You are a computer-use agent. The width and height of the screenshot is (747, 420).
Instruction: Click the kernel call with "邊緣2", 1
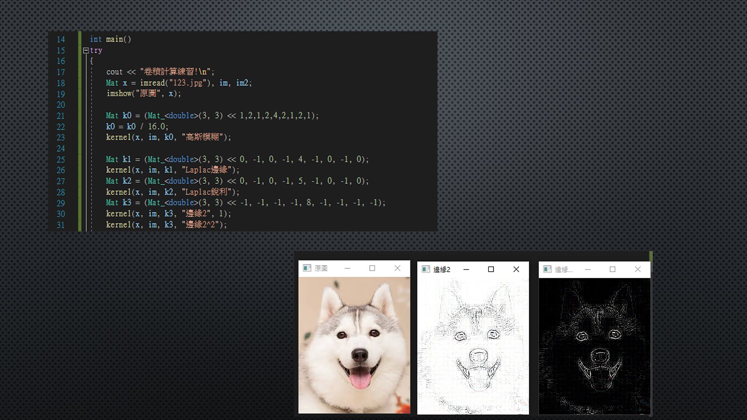point(168,213)
